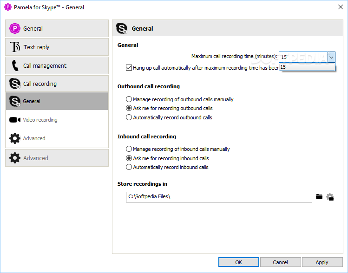
Task: Click the Store recordings path field
Action: (219, 197)
